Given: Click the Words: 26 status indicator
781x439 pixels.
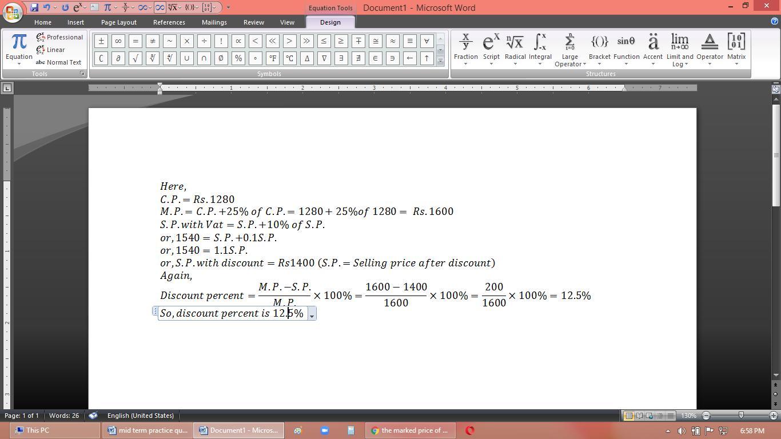Looking at the screenshot, I should click(63, 416).
